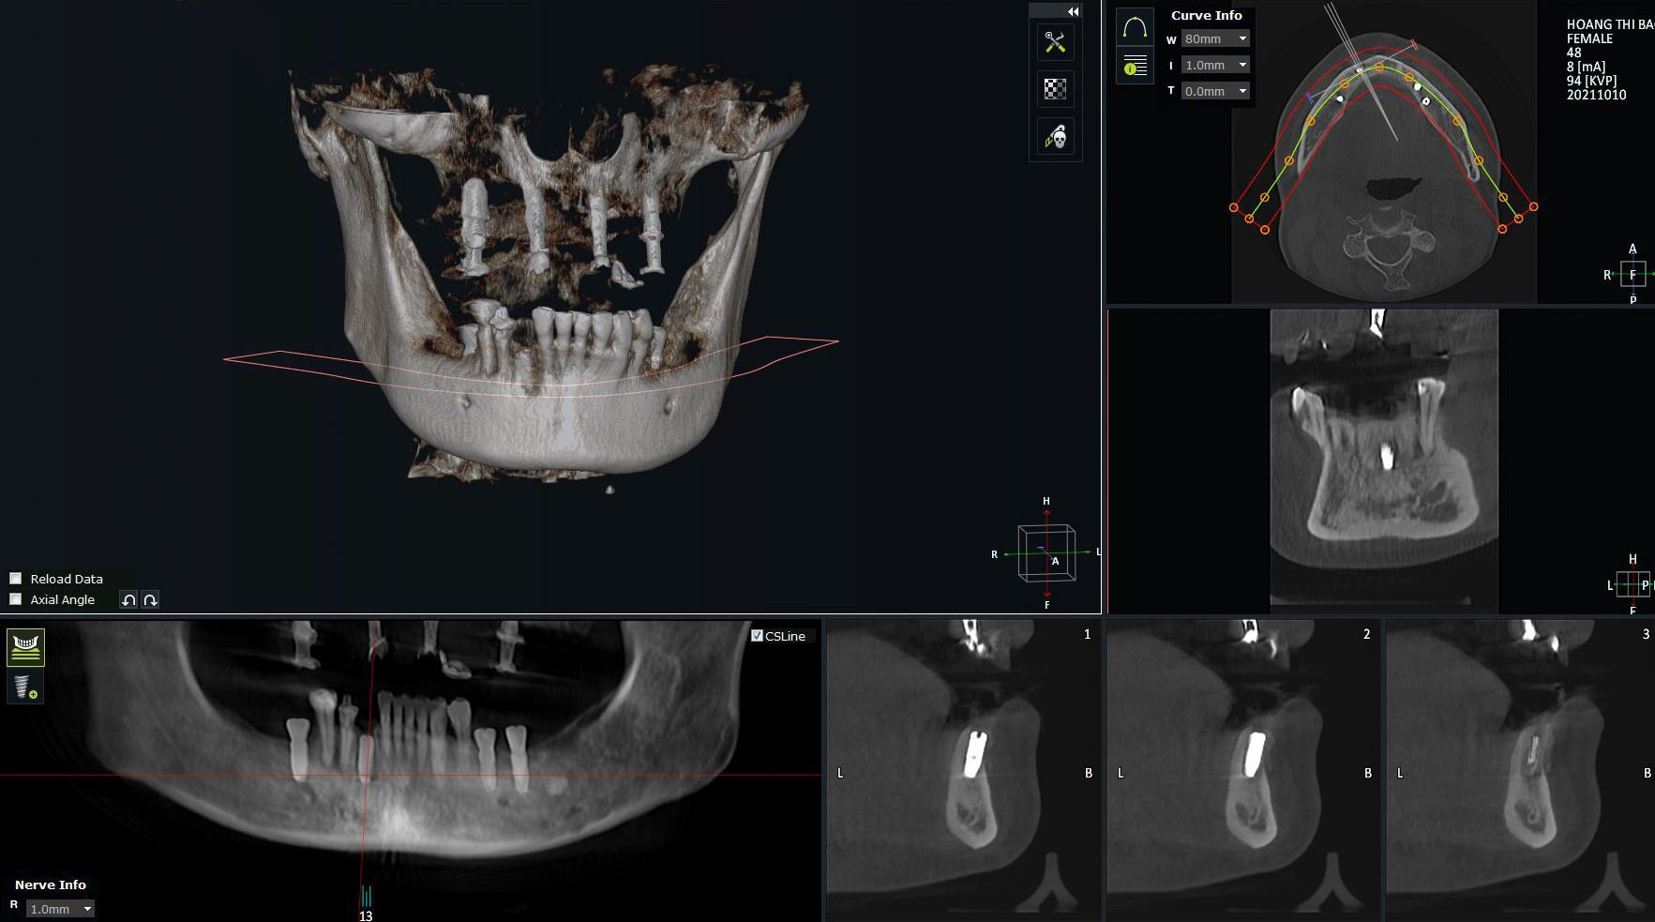The image size is (1655, 922).
Task: Open the W 80mm curve width dropdown
Action: click(x=1216, y=38)
